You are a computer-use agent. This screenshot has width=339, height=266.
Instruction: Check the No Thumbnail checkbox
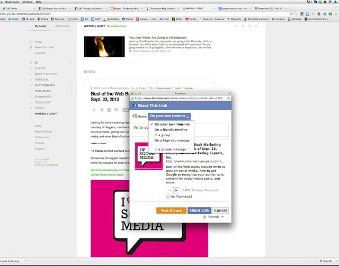167,197
